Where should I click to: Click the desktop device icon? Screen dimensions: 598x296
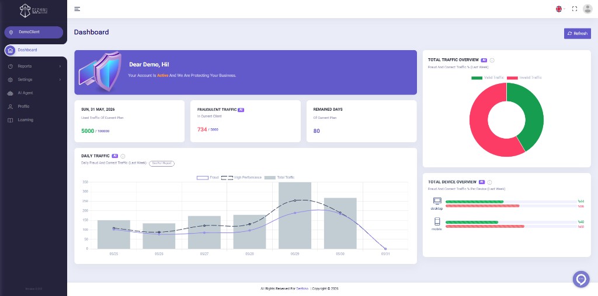pyautogui.click(x=437, y=201)
